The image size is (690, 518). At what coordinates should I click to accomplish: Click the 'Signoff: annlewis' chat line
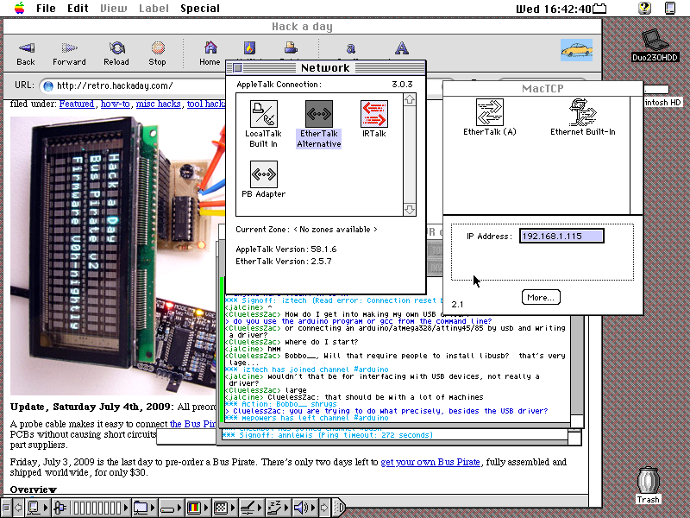pos(328,435)
